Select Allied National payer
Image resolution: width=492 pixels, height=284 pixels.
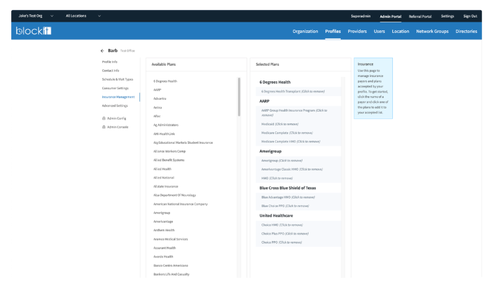click(x=164, y=178)
